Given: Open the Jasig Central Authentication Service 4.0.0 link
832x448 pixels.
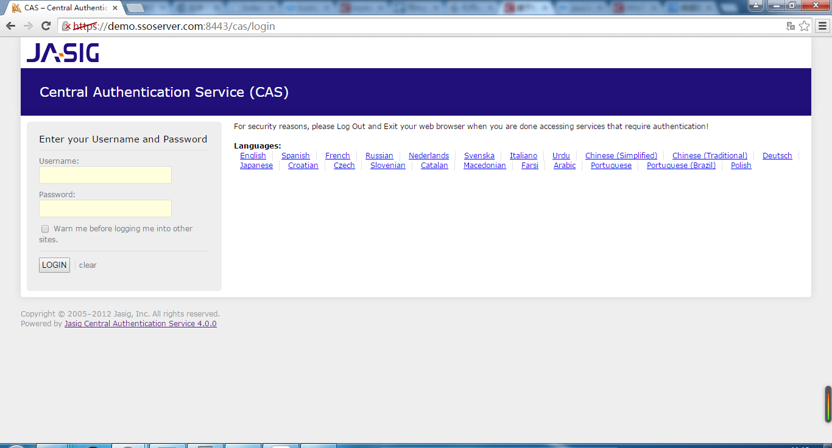Looking at the screenshot, I should [x=140, y=323].
